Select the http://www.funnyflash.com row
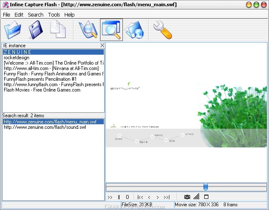The image size is (269, 210). [x=53, y=84]
